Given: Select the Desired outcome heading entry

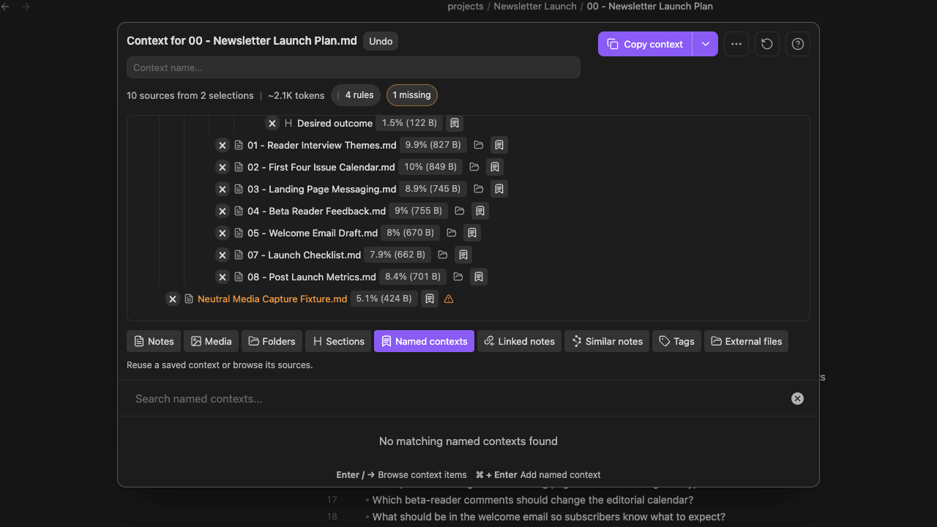Looking at the screenshot, I should tap(335, 123).
